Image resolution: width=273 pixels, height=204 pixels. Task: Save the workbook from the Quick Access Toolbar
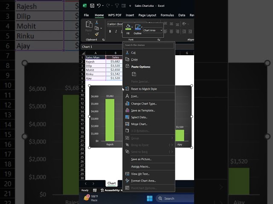tap(92, 6)
